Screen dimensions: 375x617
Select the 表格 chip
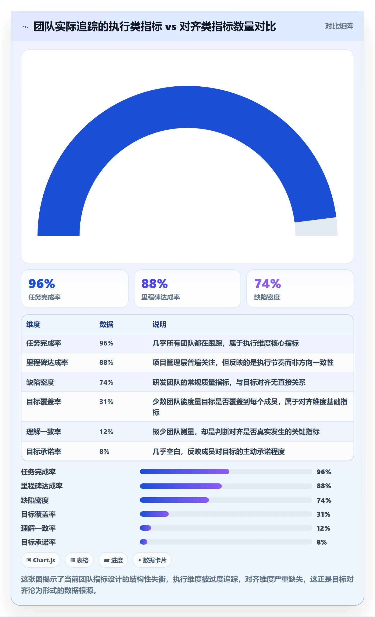click(79, 560)
